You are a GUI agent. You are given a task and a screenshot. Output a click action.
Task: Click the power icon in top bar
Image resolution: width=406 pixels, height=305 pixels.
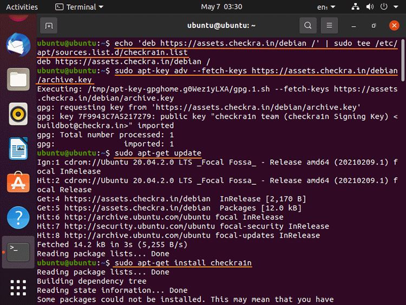pos(384,7)
